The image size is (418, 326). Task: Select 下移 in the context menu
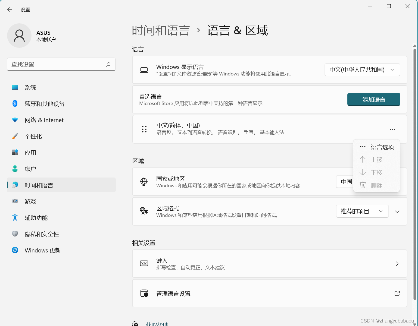(376, 172)
